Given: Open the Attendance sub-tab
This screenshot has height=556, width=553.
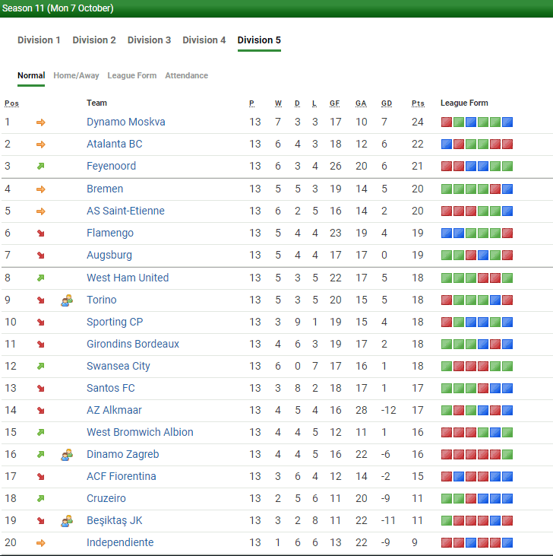Looking at the screenshot, I should [186, 76].
